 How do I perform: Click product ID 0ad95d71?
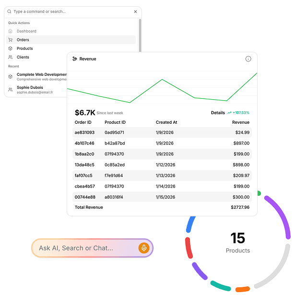114,132
